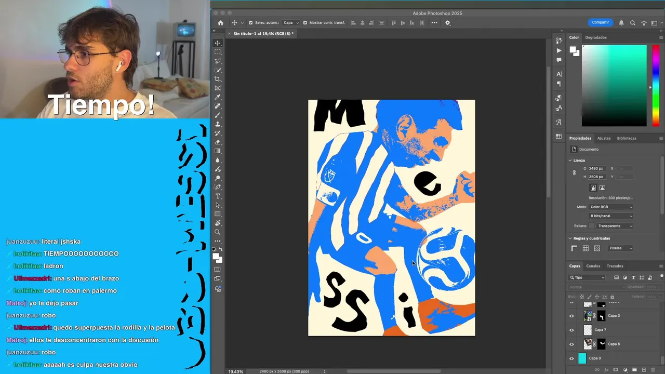Click the foreground color swatch in toolbar
The width and height of the screenshot is (665, 374).
click(216, 257)
